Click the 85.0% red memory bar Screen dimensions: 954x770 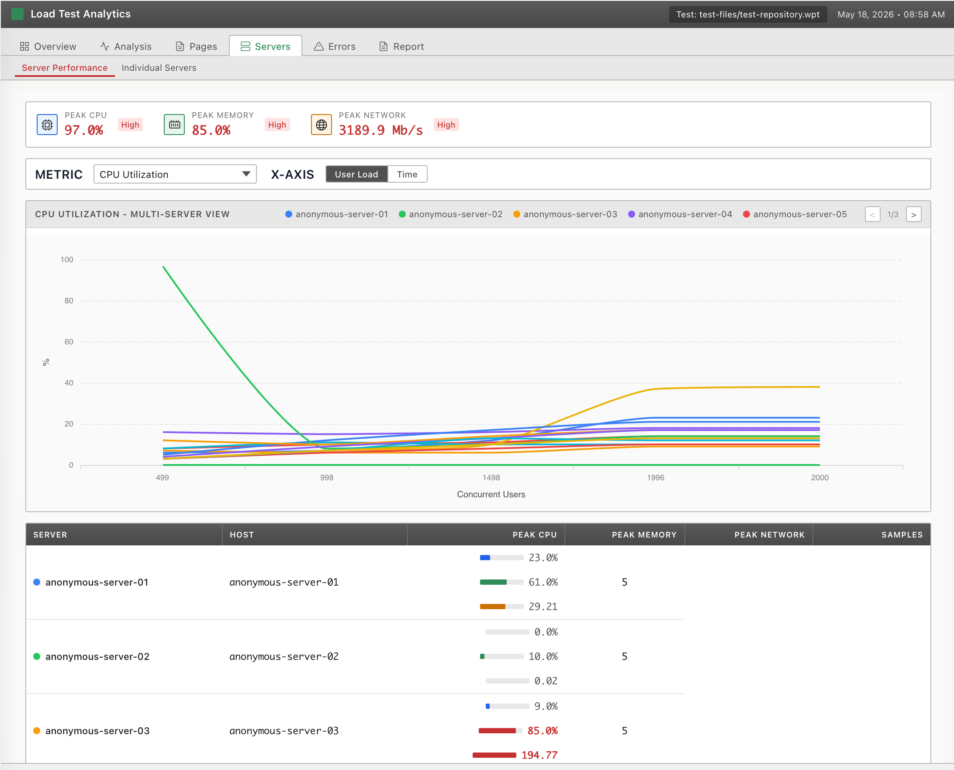[x=501, y=731]
